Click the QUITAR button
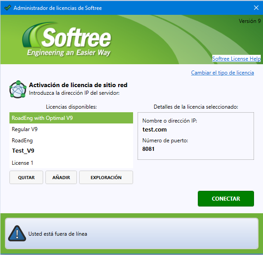The width and height of the screenshot is (263, 255). tap(27, 177)
